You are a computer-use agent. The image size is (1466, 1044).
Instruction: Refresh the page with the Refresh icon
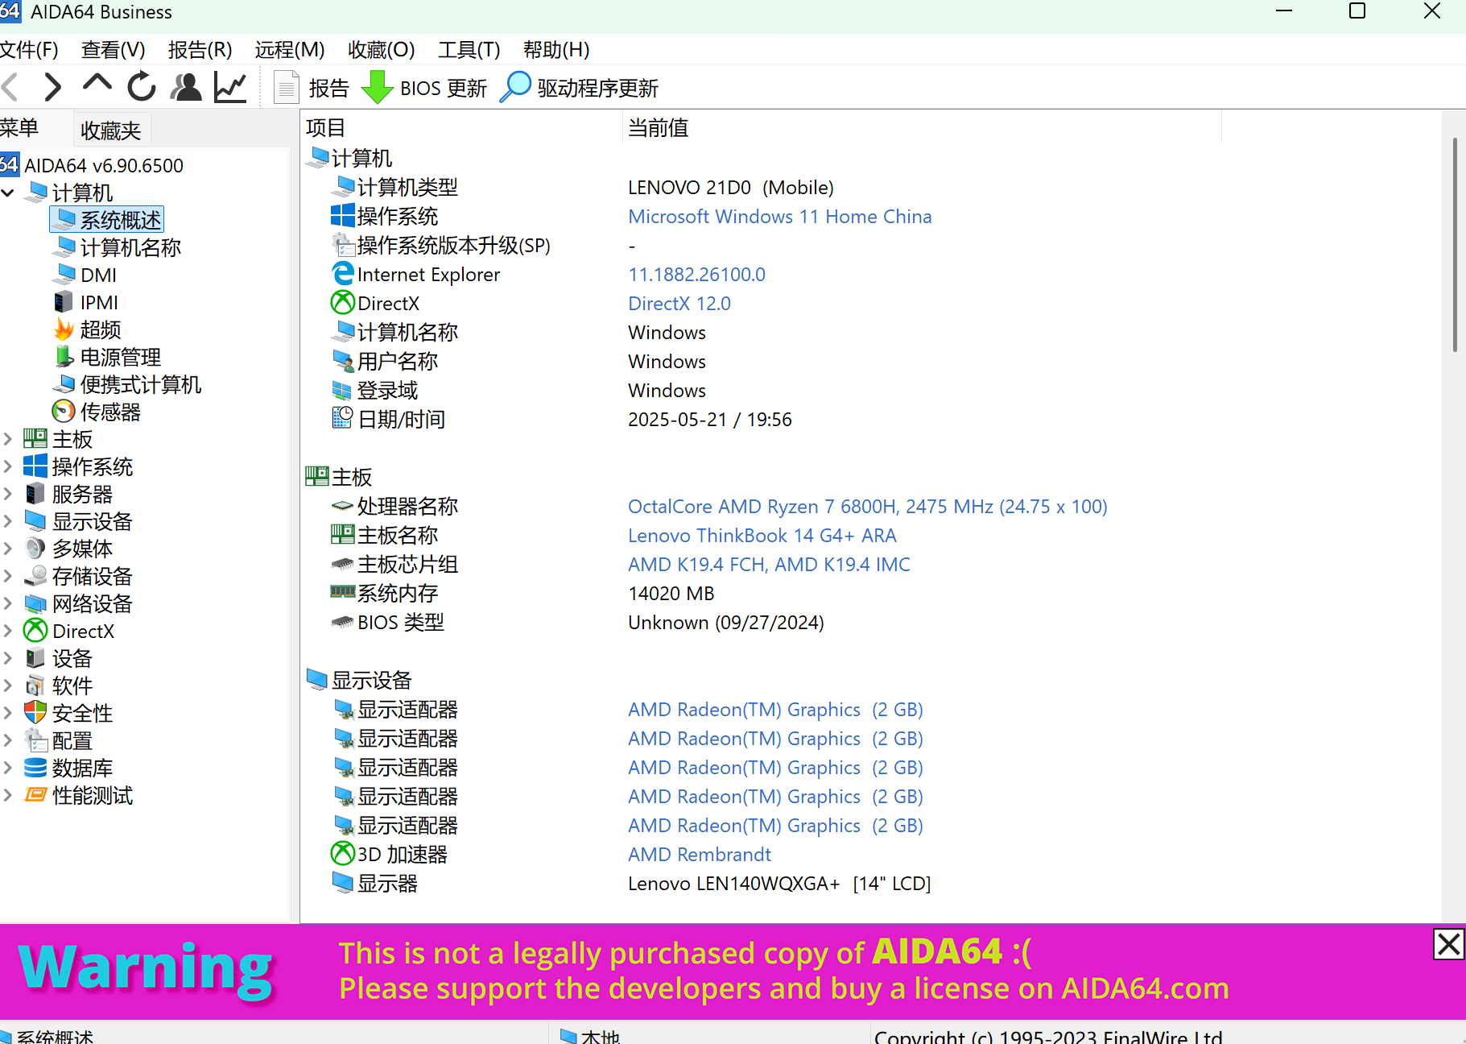coord(142,87)
